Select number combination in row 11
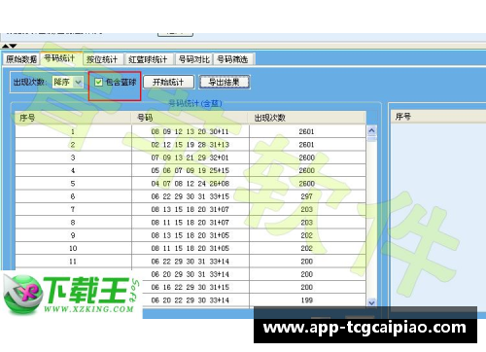 point(191,262)
